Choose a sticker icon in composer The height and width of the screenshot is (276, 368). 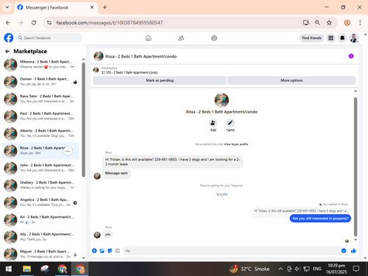coord(110,251)
